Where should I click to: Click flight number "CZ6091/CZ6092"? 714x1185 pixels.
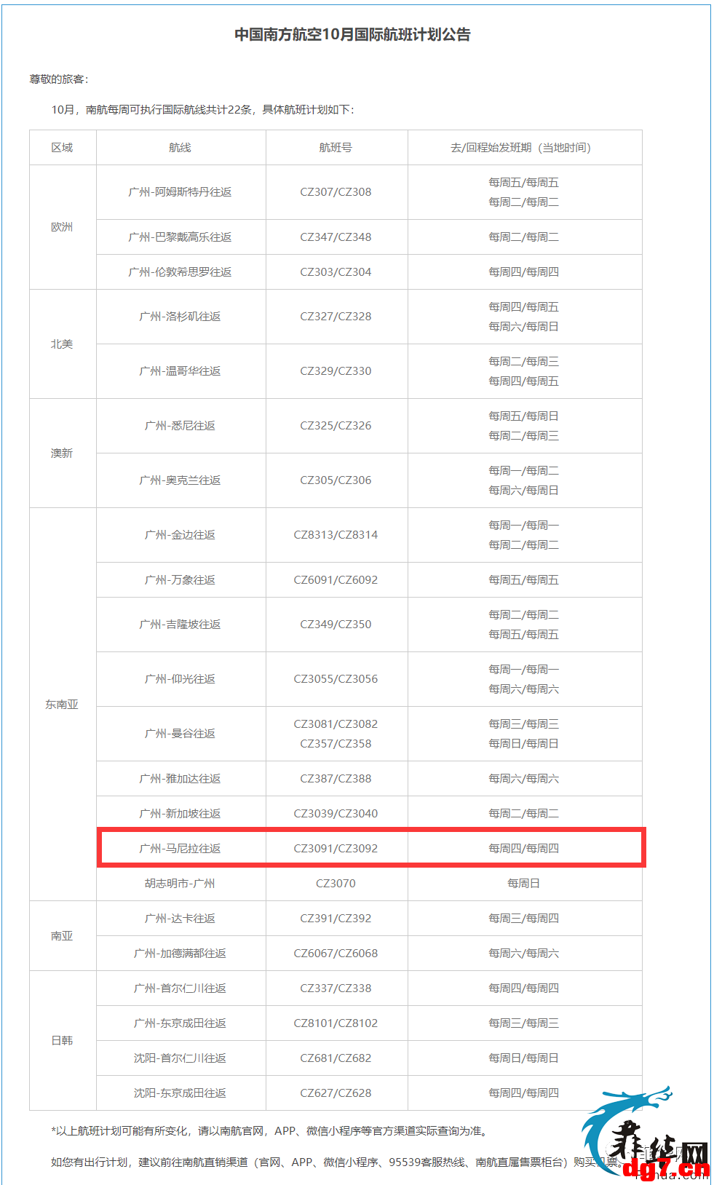(336, 580)
